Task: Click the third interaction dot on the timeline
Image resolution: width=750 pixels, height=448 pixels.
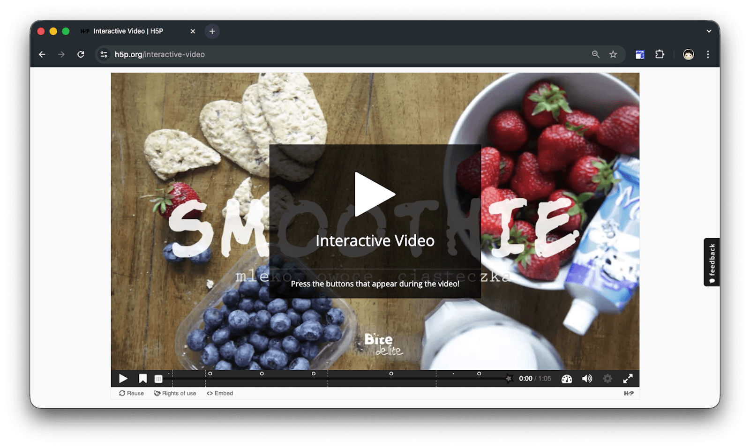Action: click(314, 373)
